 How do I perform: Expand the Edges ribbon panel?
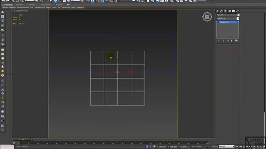[x=48, y=7]
